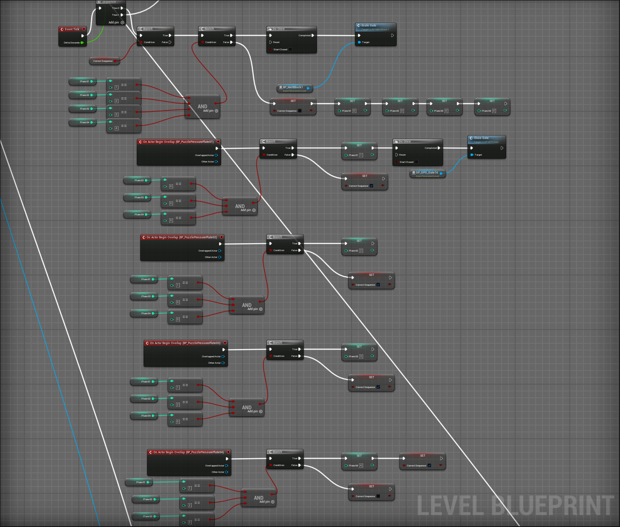This screenshot has width=620, height=527.
Task: Click Add pin on AND below PuzzlePressurePlate01 event
Action: coord(248,210)
